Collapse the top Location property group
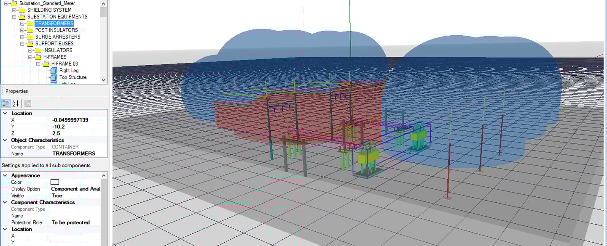 [x=5, y=113]
